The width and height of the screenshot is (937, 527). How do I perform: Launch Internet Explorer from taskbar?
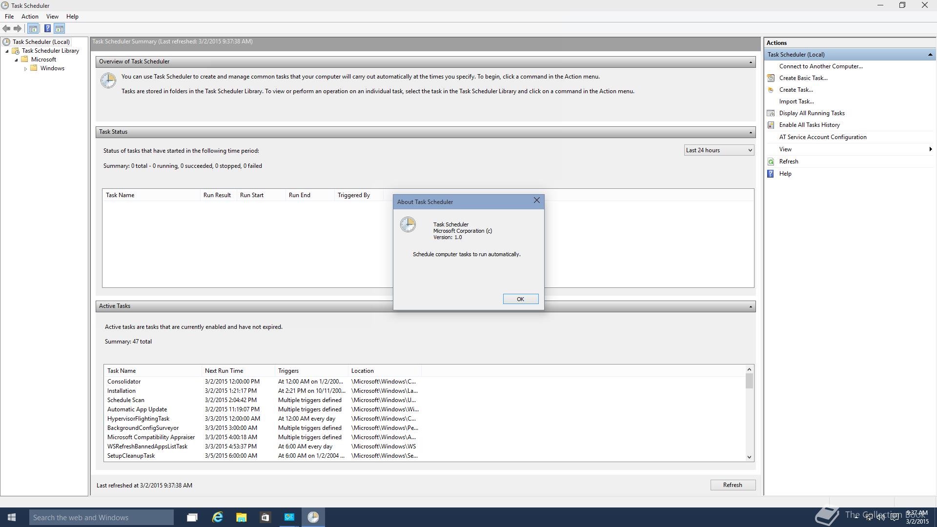click(217, 517)
